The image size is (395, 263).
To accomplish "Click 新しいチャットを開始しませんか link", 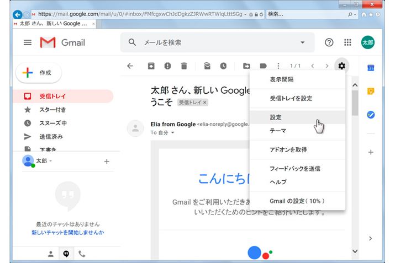I will click(68, 232).
